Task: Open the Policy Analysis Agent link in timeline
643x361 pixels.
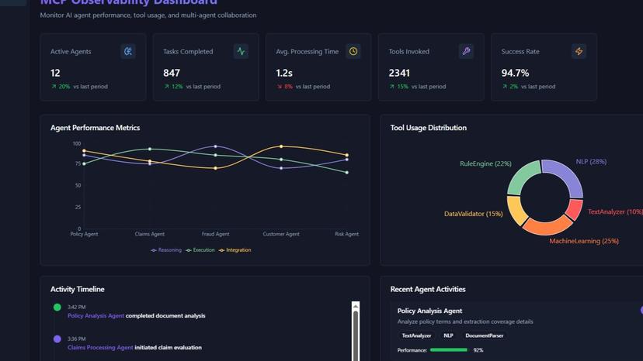Action: [x=96, y=316]
